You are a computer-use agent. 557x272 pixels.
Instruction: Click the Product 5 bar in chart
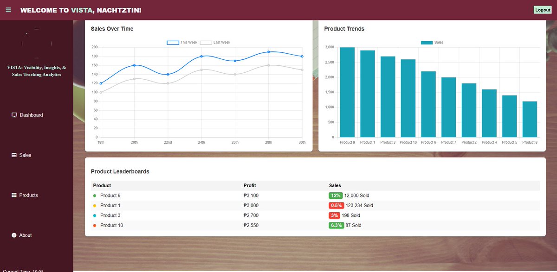pos(509,116)
